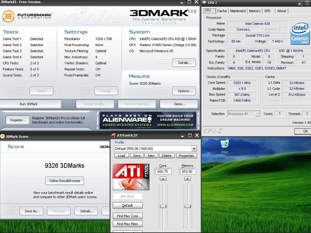Screen dimensions: 311x233
Task: Click the Default clock button in ATITool
Action: pos(128,205)
